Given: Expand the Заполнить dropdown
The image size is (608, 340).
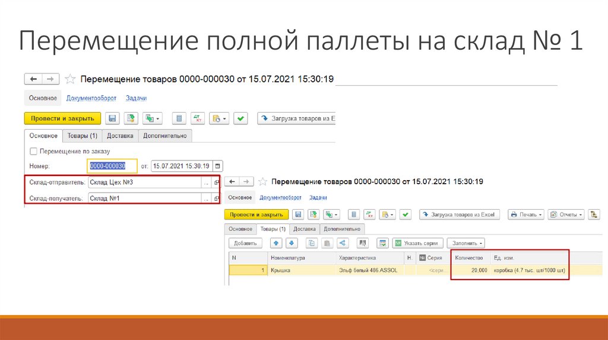Looking at the screenshot, I should coord(468,243).
